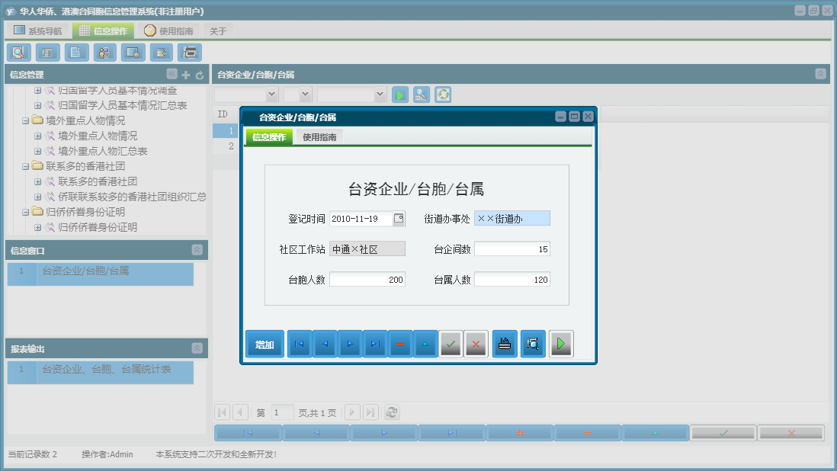Click the orange plus in bottom navigator bar
Image resolution: width=837 pixels, height=471 pixels.
(x=520, y=433)
